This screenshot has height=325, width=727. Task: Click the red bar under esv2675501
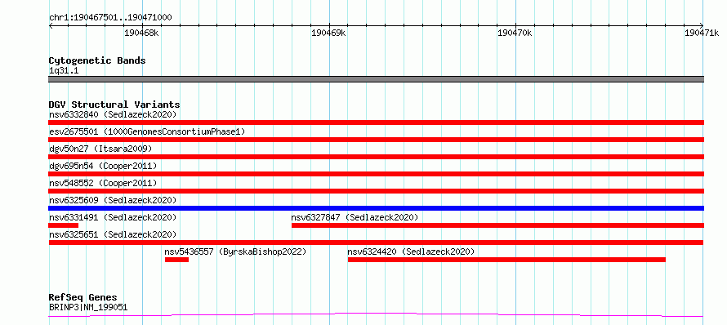coord(376,140)
